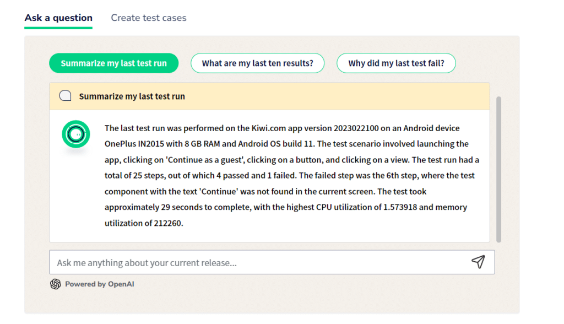Click the paper plane send icon
564x324 pixels.
point(478,262)
